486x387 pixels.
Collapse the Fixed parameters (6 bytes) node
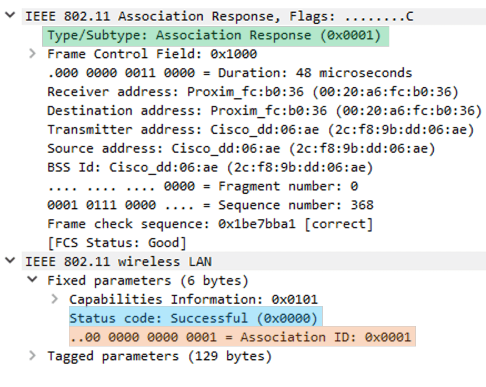point(33,280)
